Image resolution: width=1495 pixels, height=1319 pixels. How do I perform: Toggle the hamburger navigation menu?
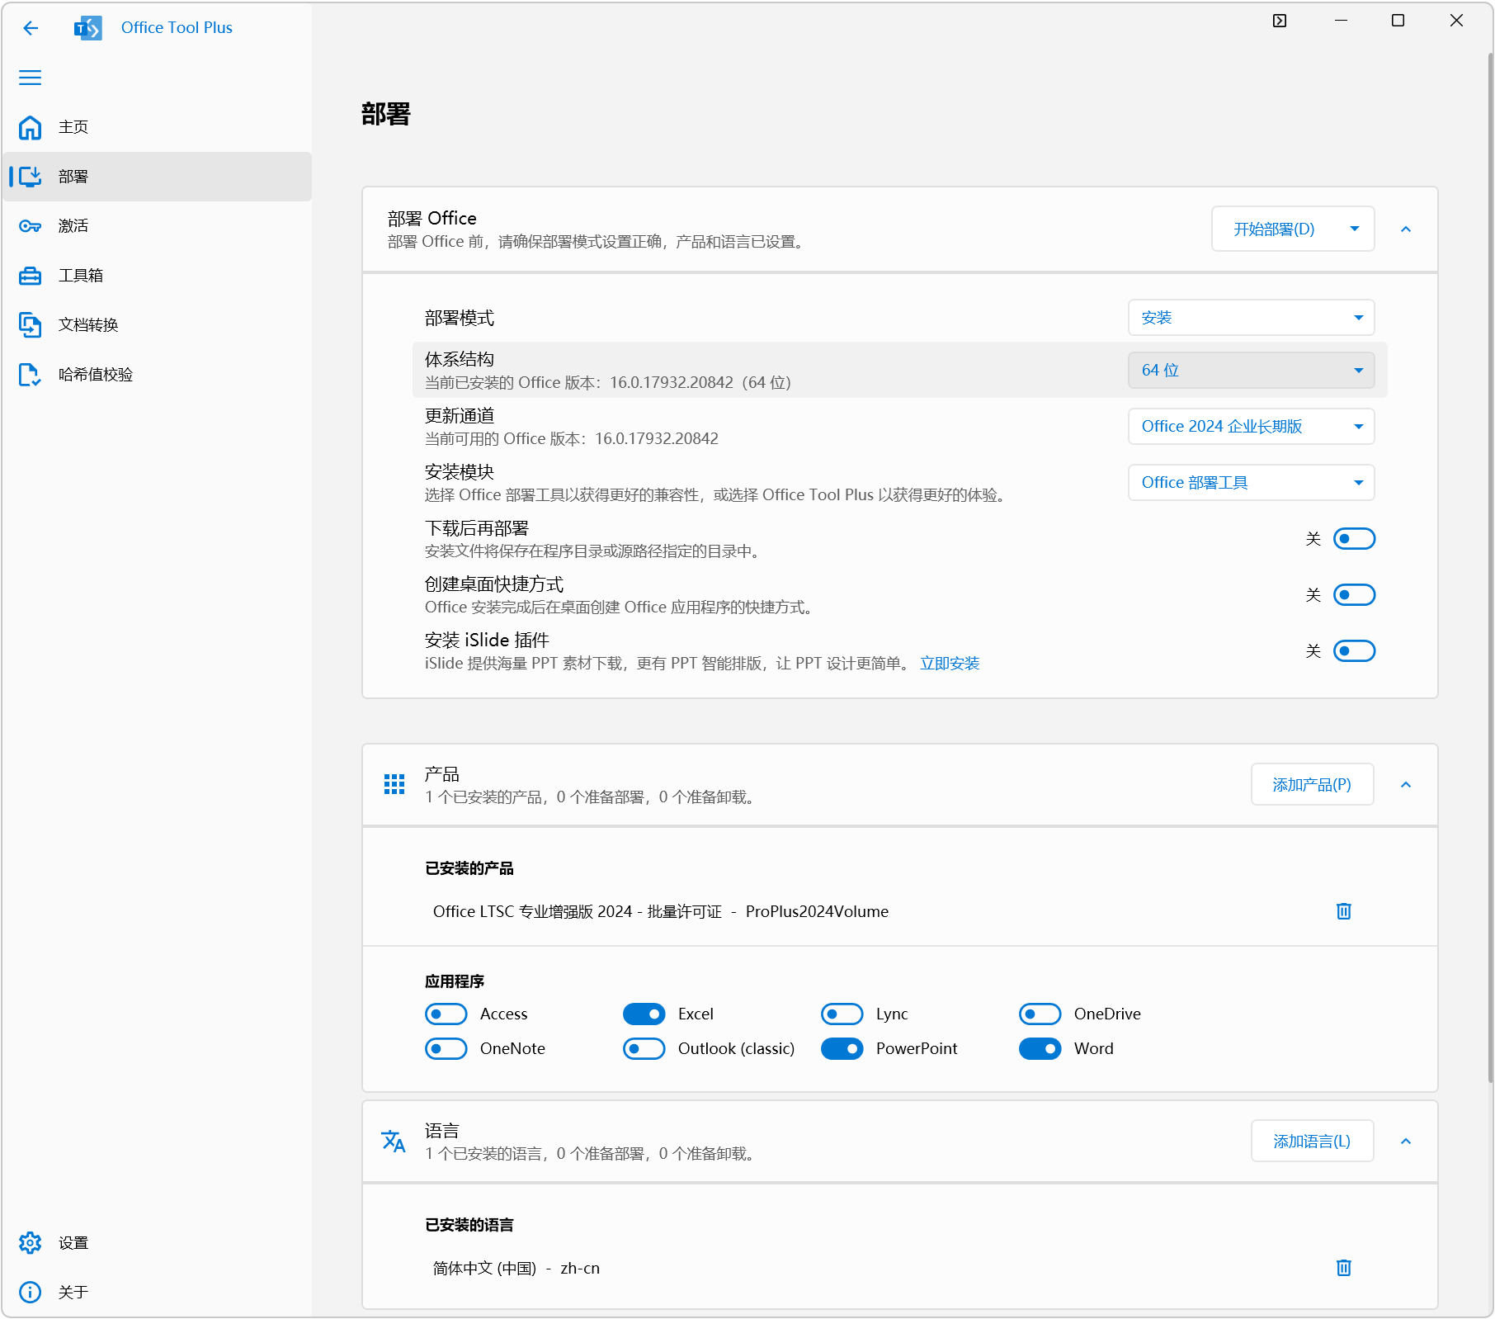point(31,78)
